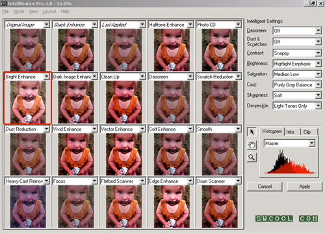Image resolution: width=325 pixels, height=234 pixels.
Task: Open the Sharpness dropdown showing Soft
Action: (297, 95)
